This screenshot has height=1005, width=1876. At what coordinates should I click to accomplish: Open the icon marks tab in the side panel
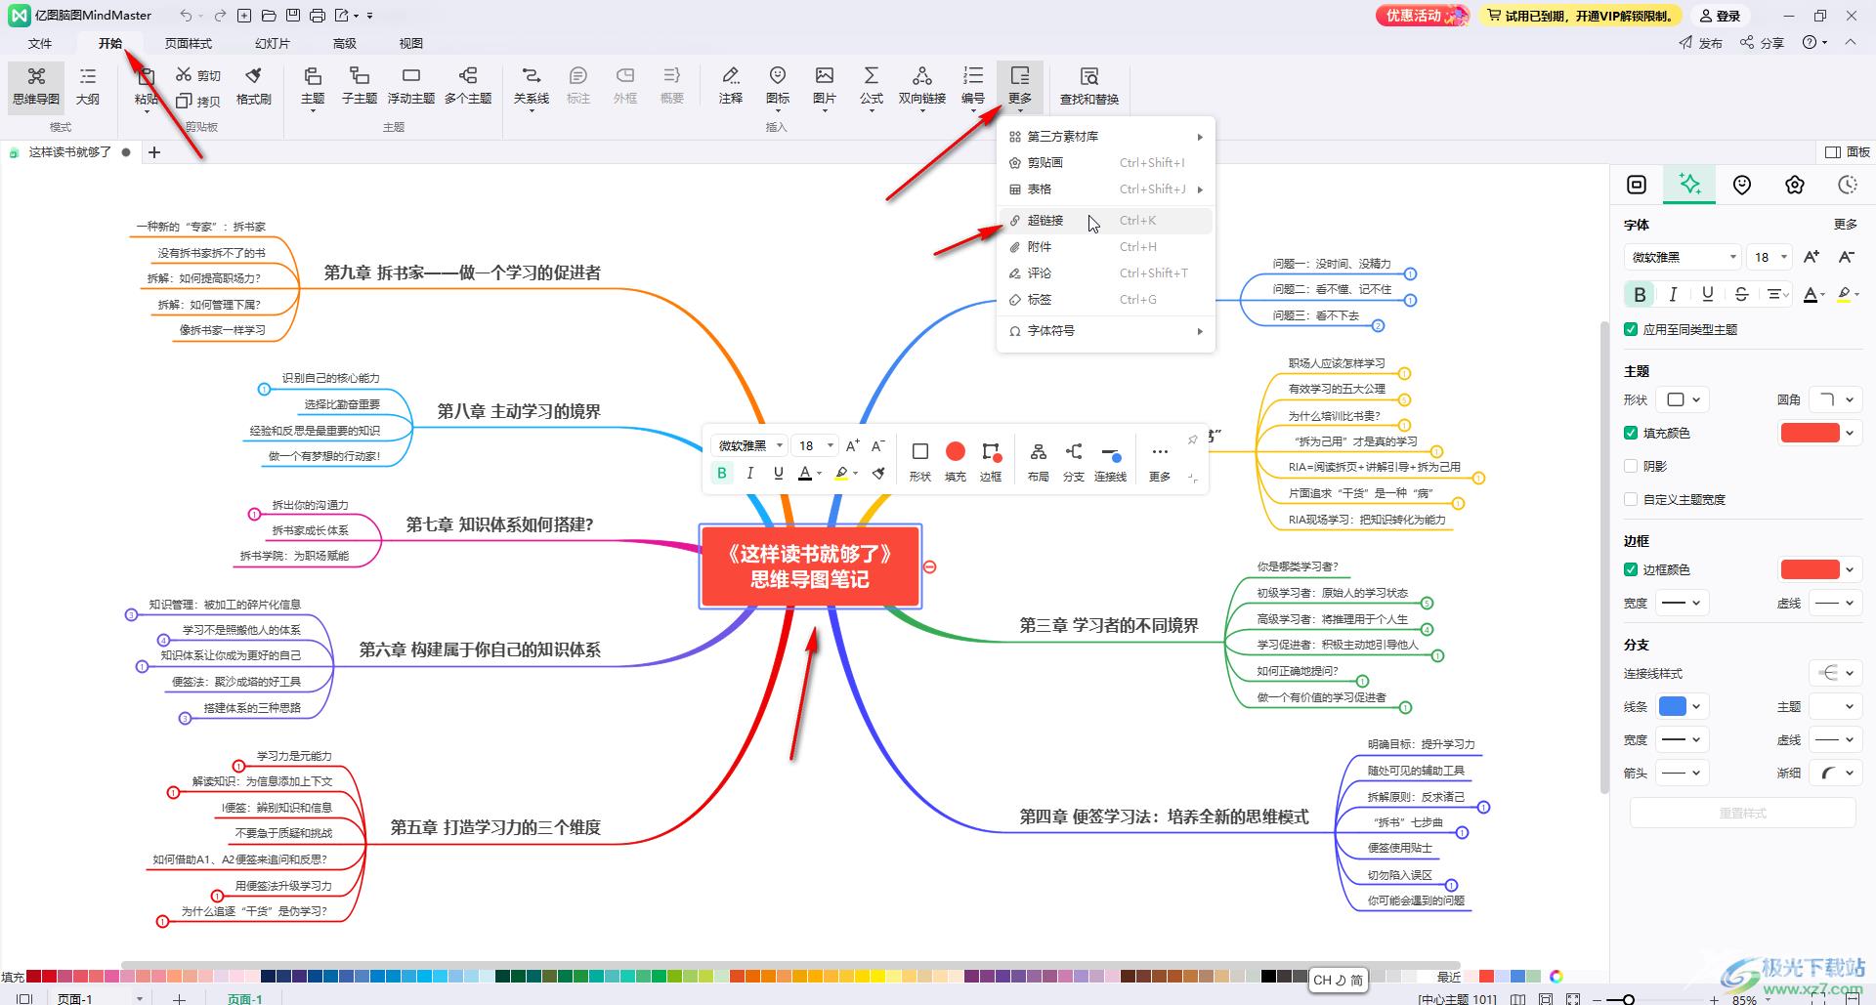coord(1742,185)
